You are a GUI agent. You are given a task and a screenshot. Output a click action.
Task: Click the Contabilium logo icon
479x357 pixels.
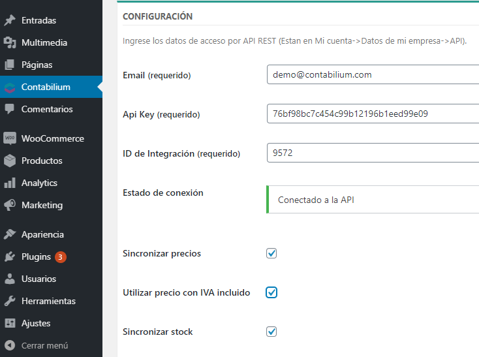click(x=10, y=87)
